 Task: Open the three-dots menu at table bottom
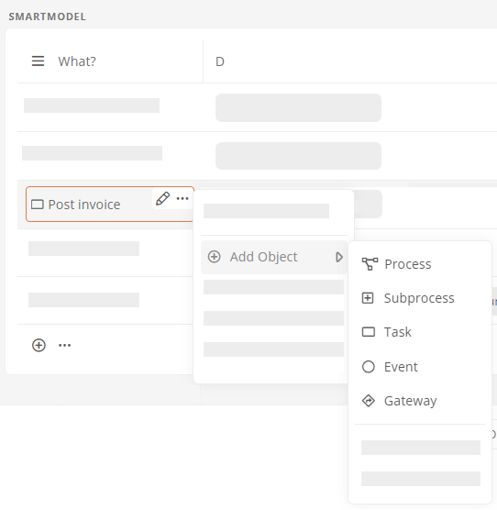point(65,345)
